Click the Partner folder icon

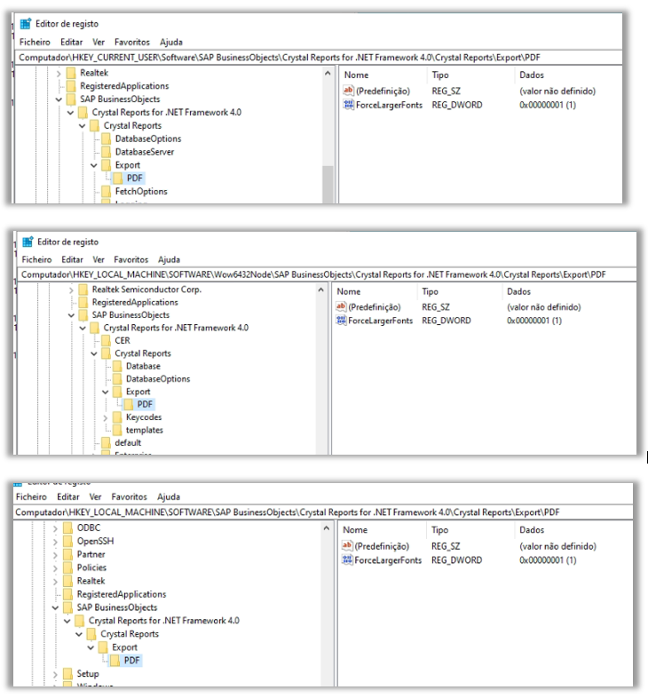(67, 554)
